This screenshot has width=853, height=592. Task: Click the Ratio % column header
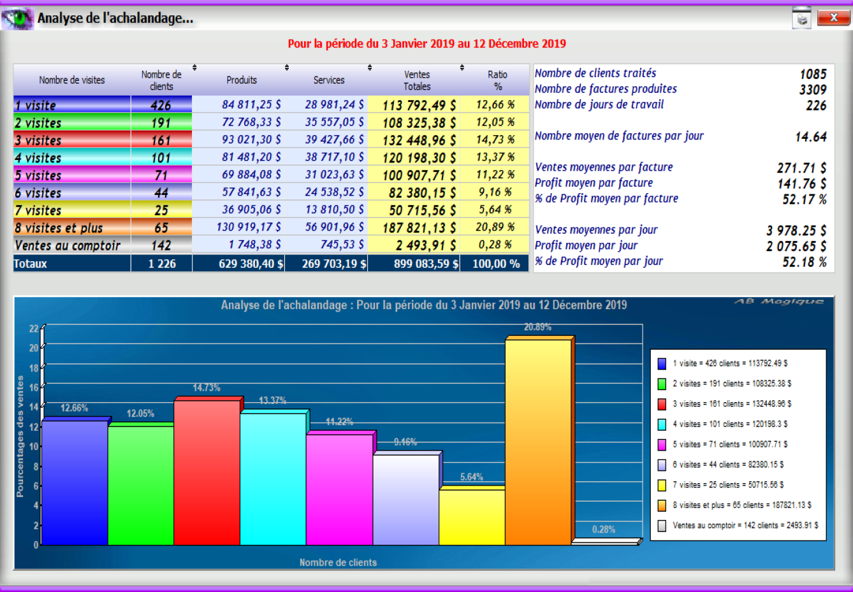click(497, 80)
